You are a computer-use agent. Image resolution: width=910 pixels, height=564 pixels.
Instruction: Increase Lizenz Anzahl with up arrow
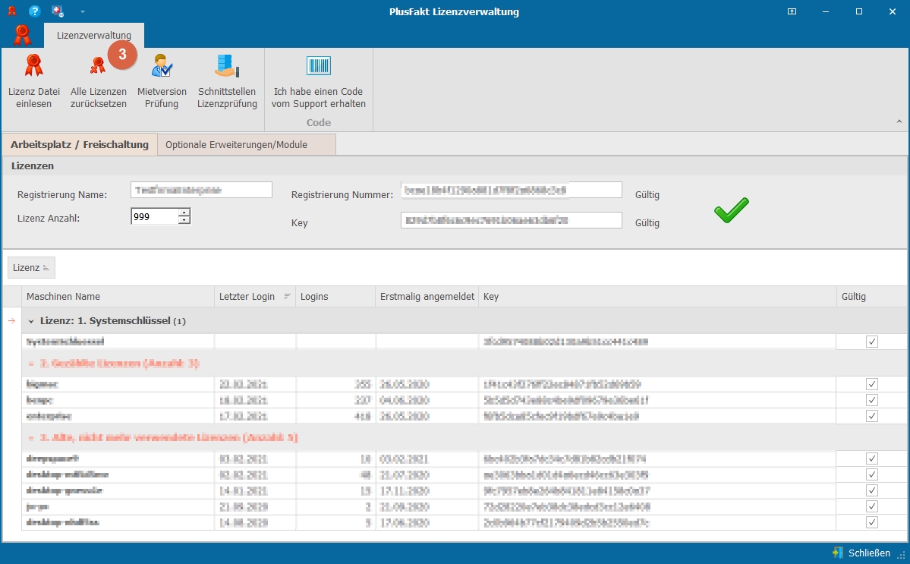click(184, 213)
